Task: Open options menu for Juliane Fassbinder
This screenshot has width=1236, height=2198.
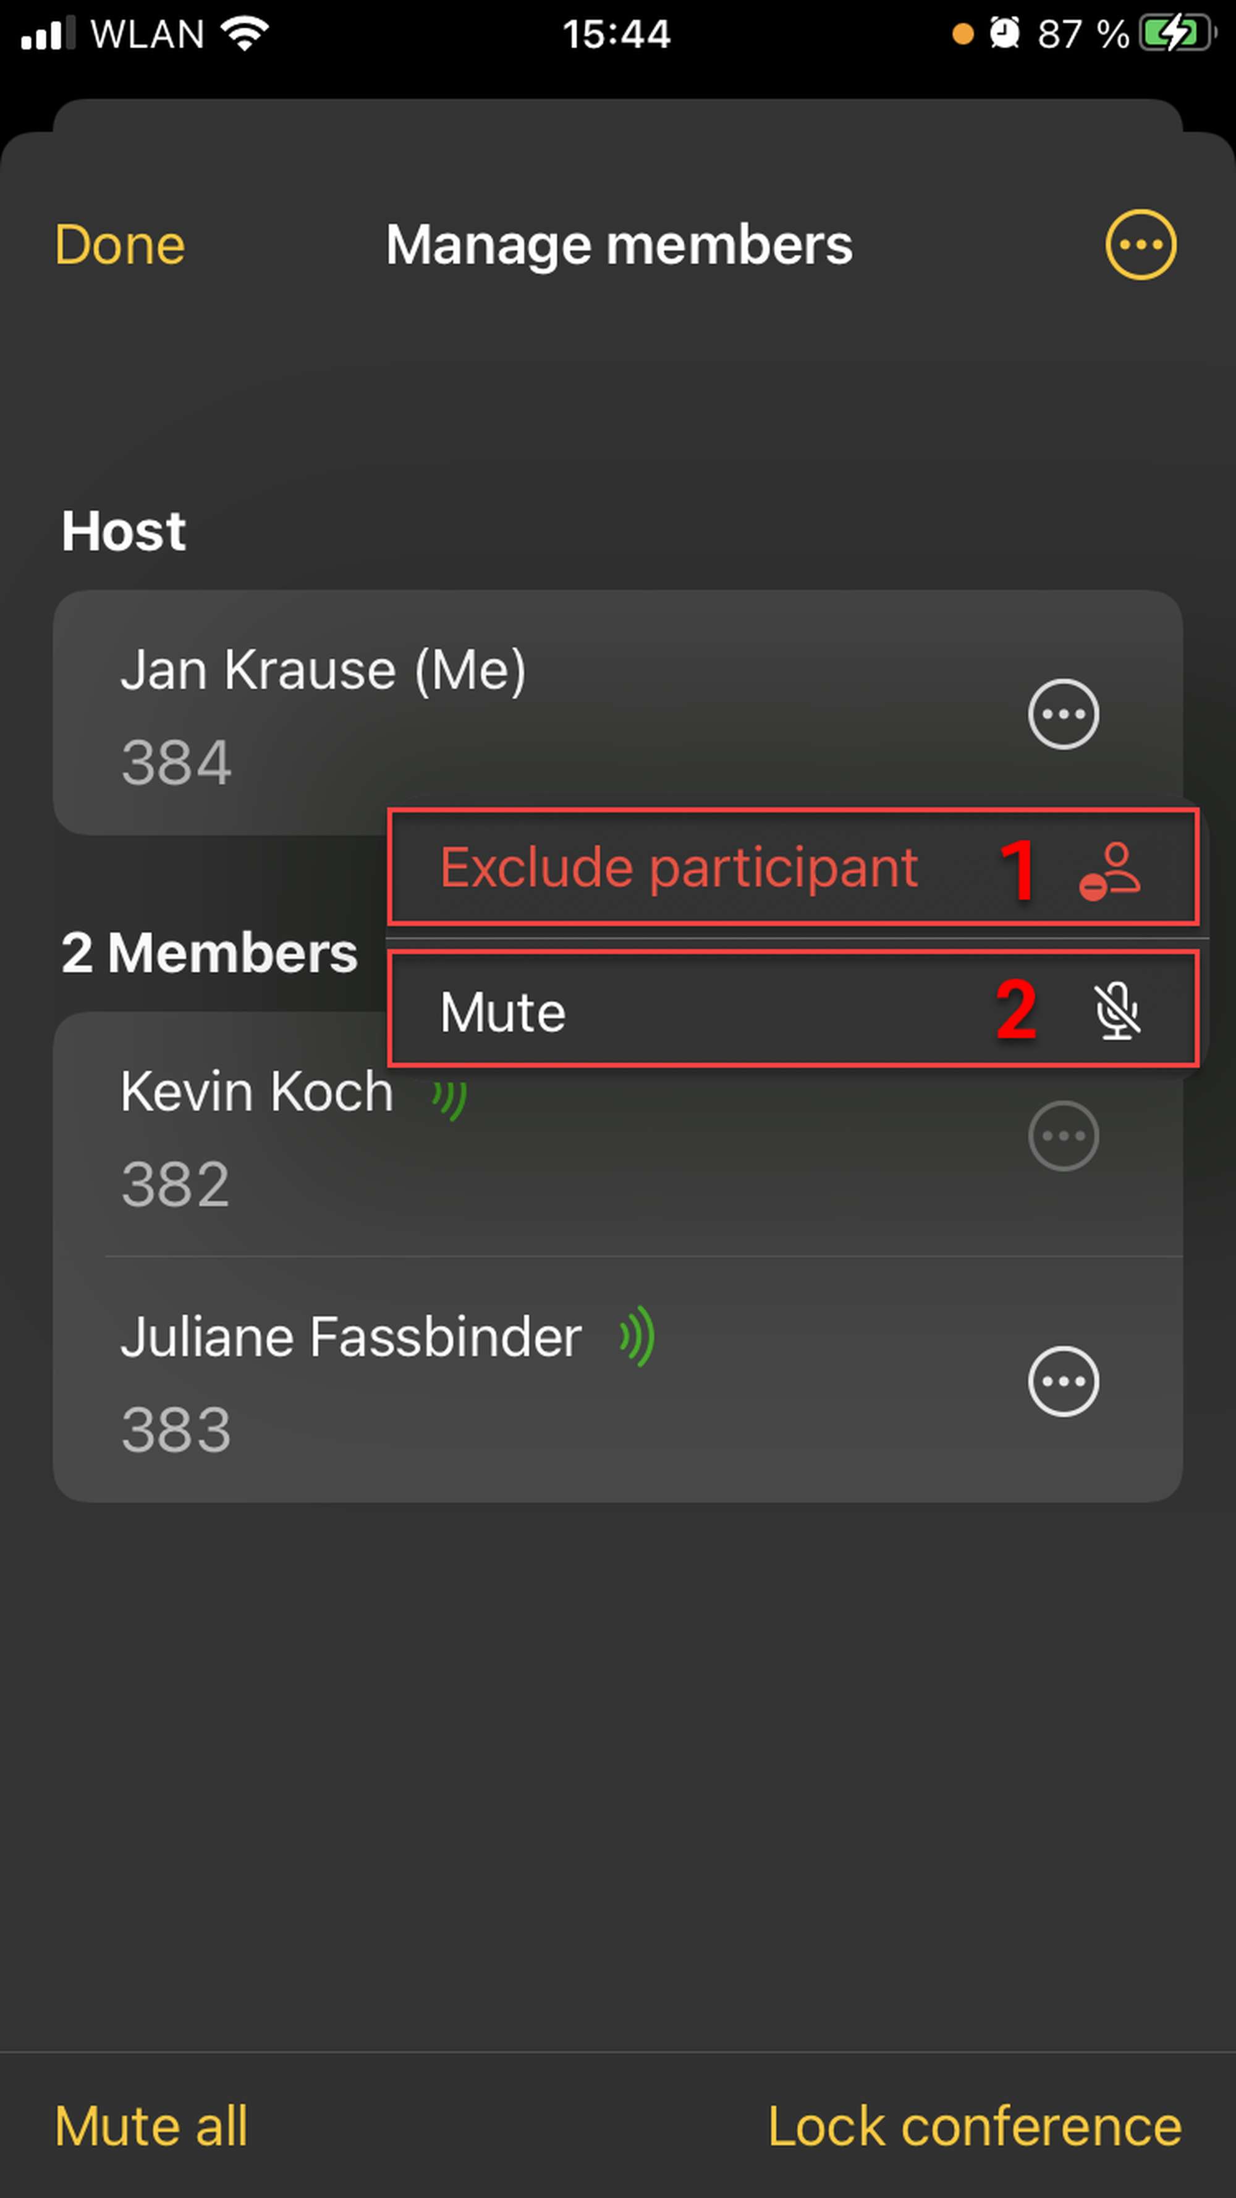Action: pyautogui.click(x=1063, y=1382)
